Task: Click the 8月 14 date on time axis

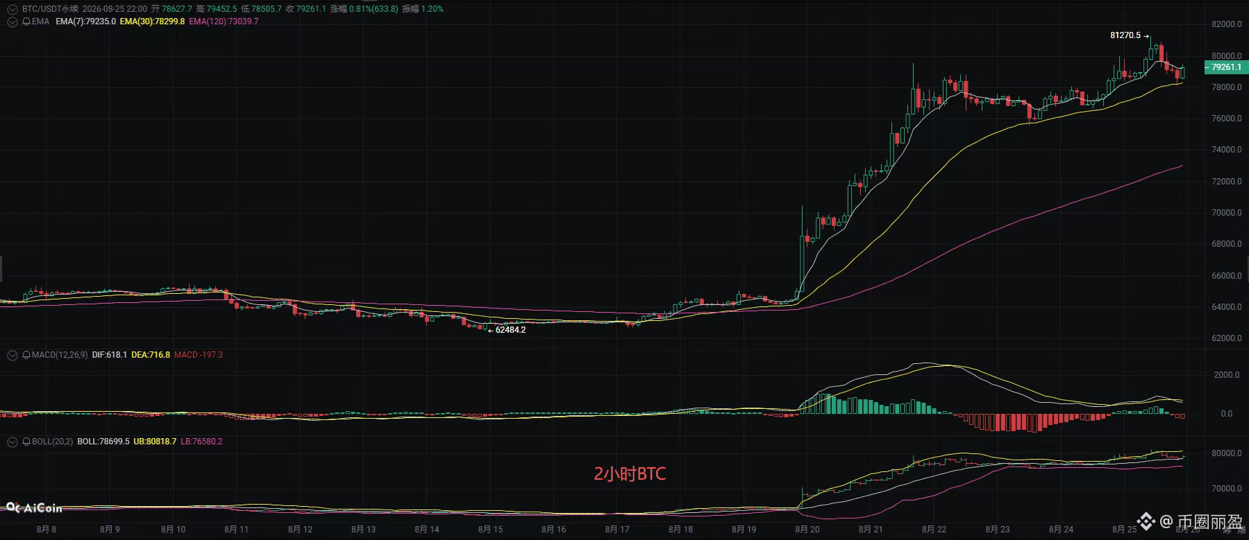Action: pos(427,530)
